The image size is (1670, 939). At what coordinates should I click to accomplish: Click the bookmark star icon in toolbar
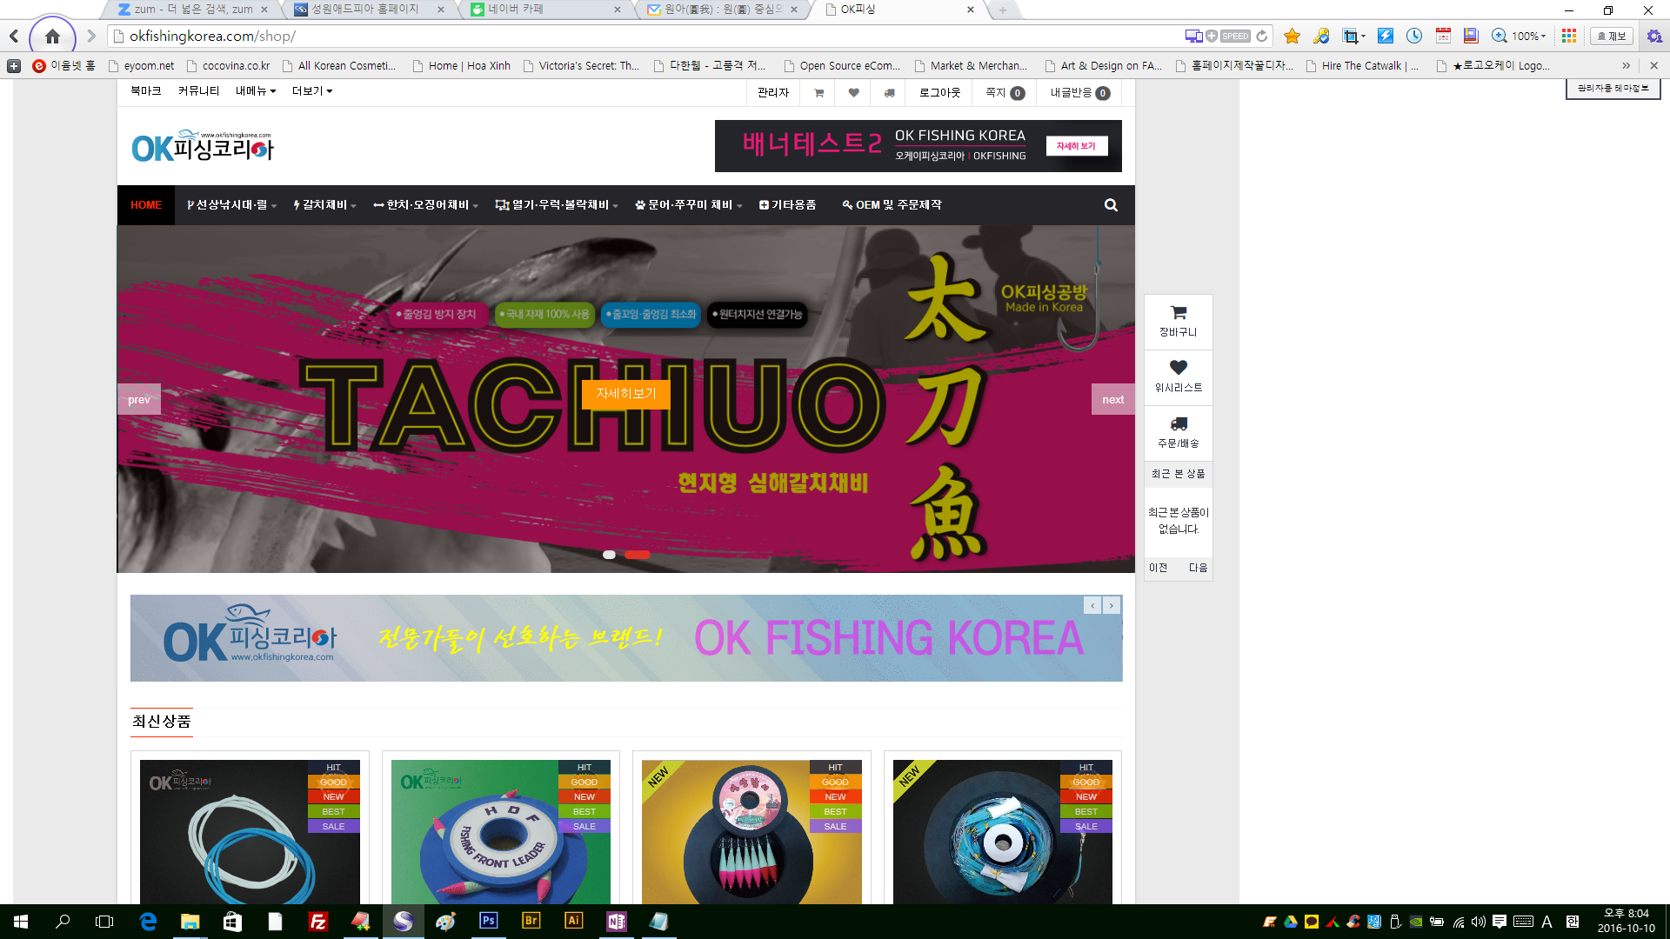[1292, 37]
